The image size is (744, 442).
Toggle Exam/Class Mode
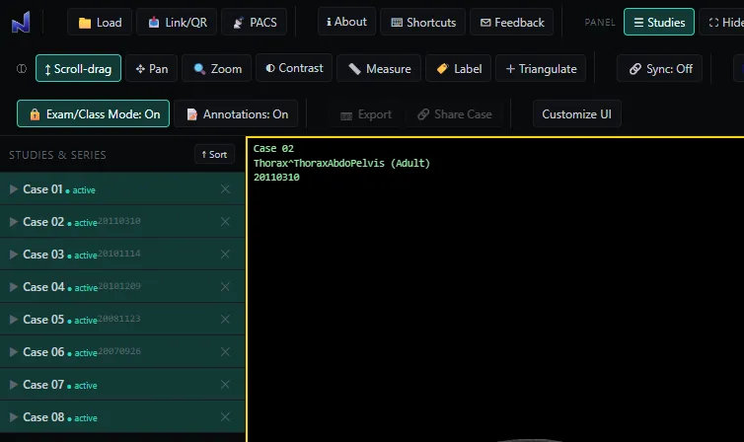coord(93,113)
